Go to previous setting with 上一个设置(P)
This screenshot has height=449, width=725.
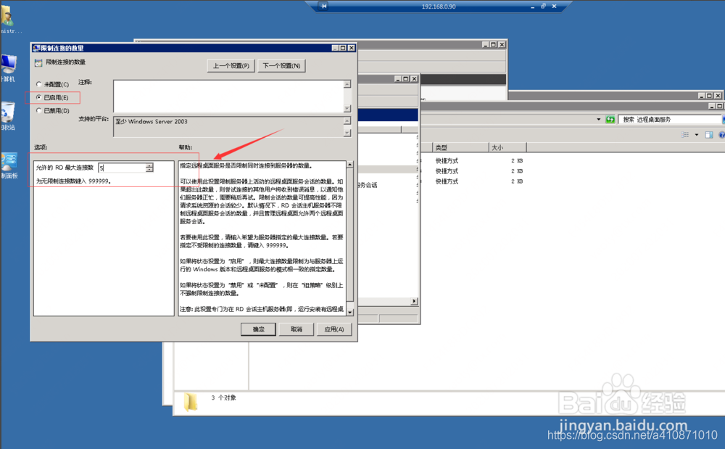pyautogui.click(x=231, y=66)
